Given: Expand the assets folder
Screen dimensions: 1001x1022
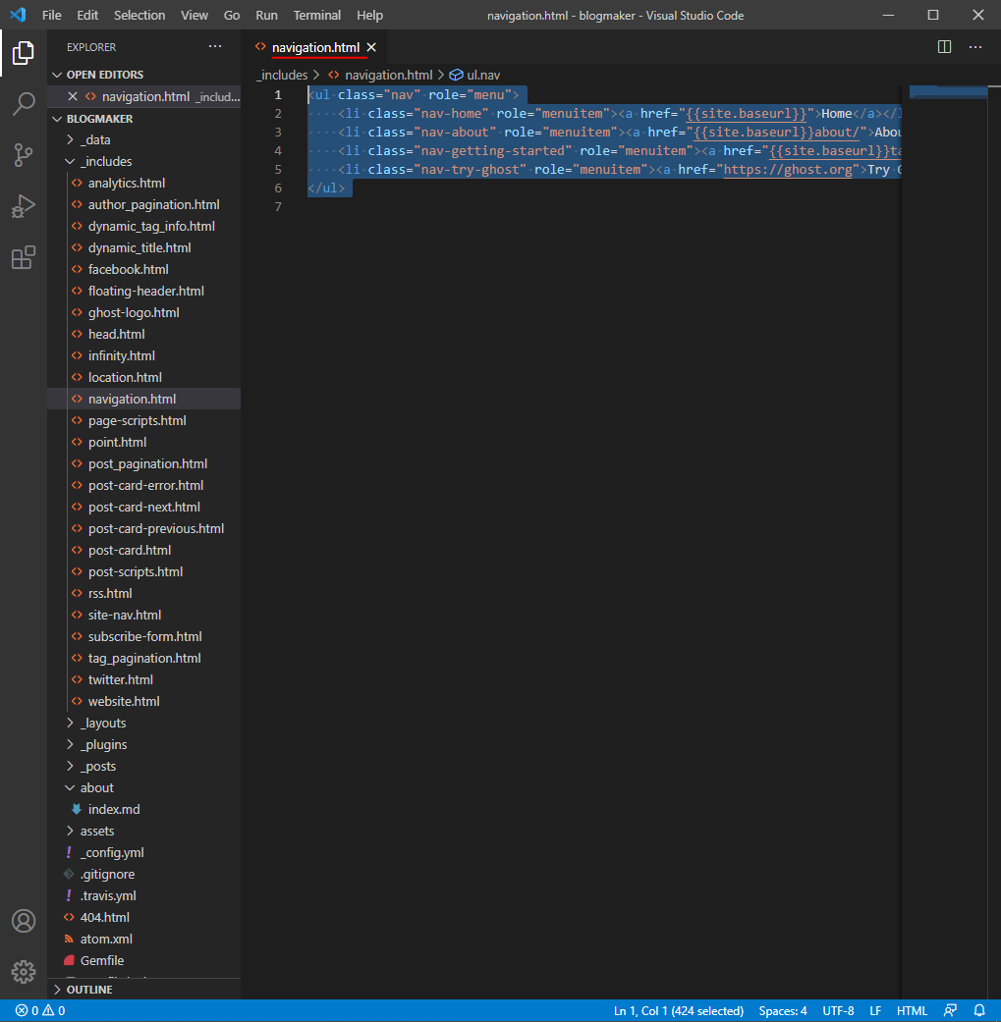Looking at the screenshot, I should pos(70,831).
